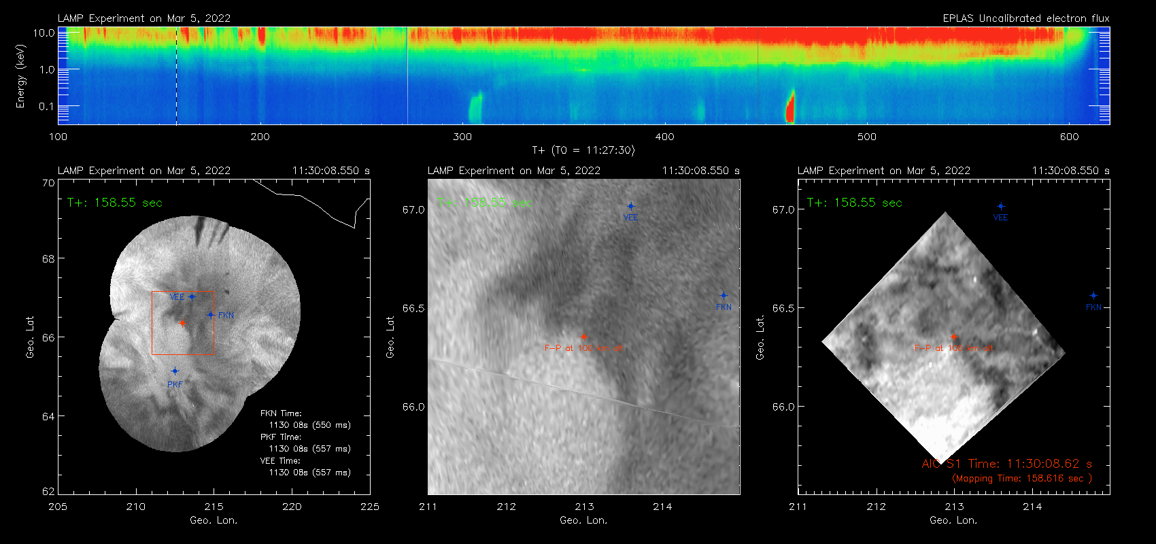
Task: Select the PKF Time: label
Action: tap(281, 437)
